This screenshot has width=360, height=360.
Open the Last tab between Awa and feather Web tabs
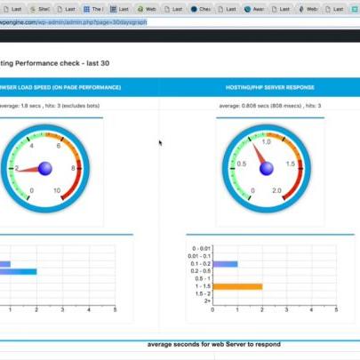281,9
